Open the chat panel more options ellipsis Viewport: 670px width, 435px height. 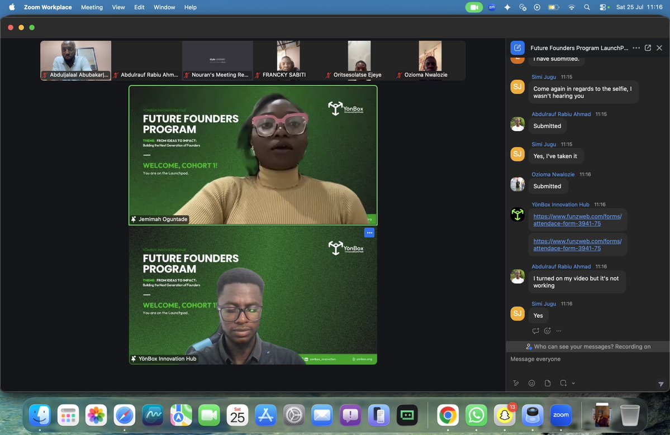[636, 48]
